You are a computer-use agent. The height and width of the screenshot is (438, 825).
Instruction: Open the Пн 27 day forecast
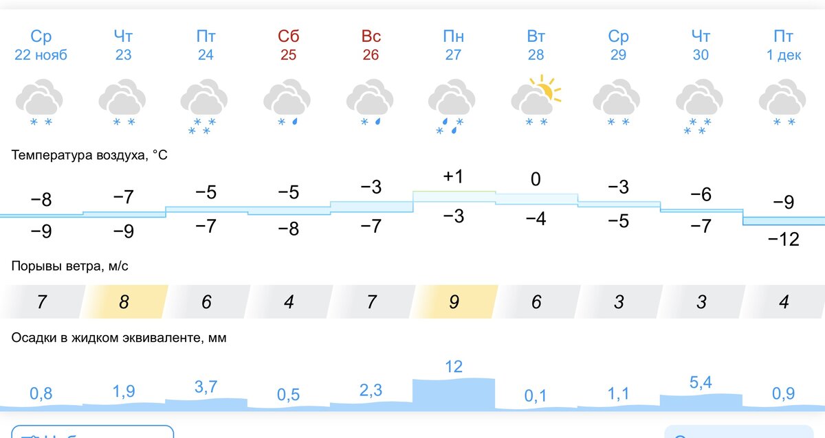tap(453, 46)
